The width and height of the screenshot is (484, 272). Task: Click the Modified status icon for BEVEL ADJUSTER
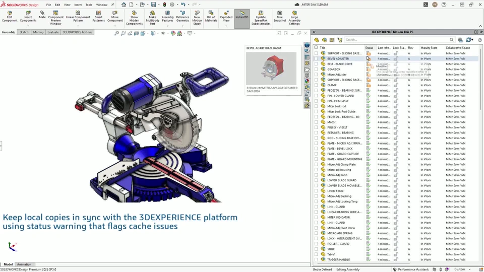[x=368, y=58]
